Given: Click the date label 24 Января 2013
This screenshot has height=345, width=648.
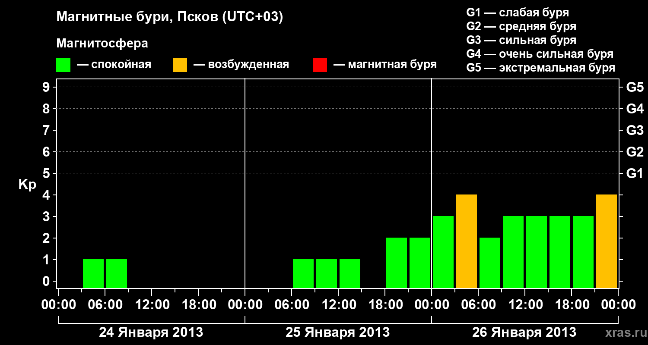Looking at the screenshot, I should click(x=151, y=332).
